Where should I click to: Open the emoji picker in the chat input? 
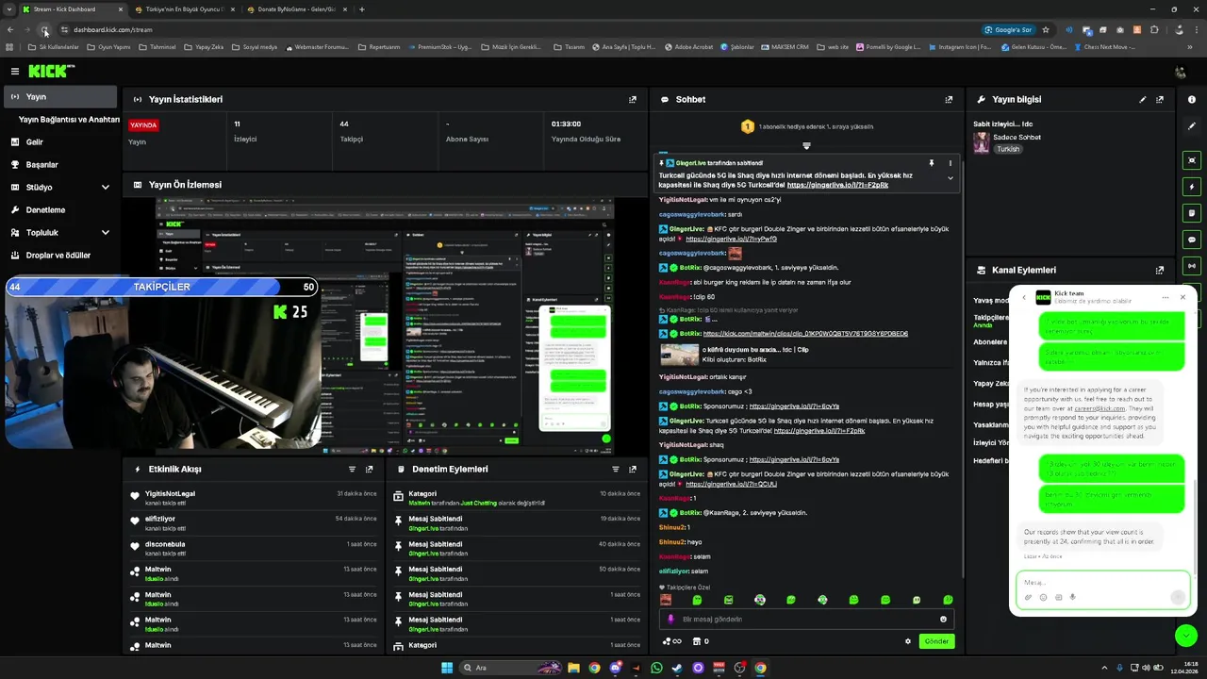click(943, 620)
